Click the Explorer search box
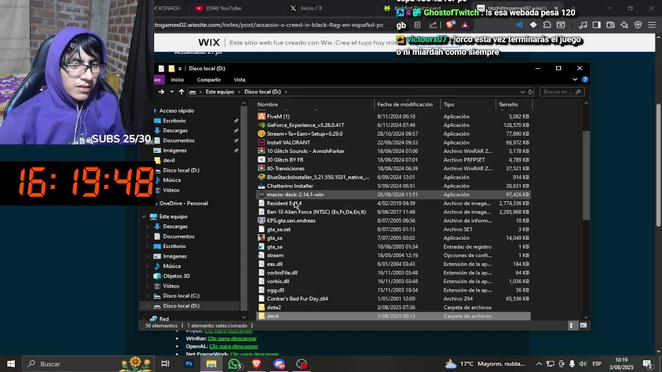The height and width of the screenshot is (372, 662). point(562,91)
